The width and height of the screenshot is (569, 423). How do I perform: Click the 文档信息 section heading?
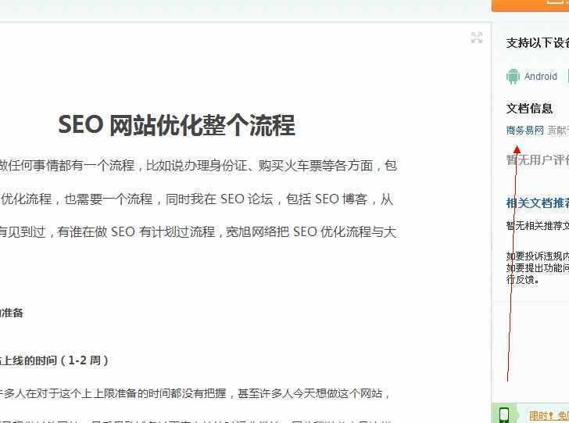[529, 109]
